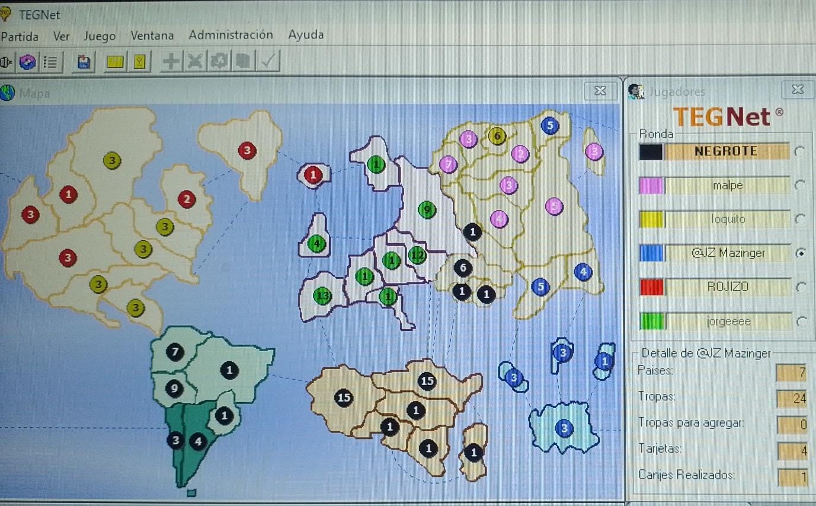This screenshot has width=816, height=506.
Task: Click the blue @JZ Mazinger color swatch
Action: click(x=651, y=254)
